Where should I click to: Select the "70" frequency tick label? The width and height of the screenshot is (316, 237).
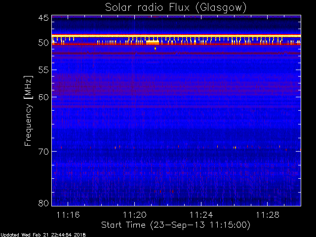pos(43,152)
